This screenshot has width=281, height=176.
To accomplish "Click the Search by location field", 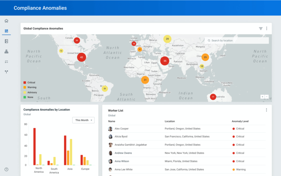I will 237,40.
